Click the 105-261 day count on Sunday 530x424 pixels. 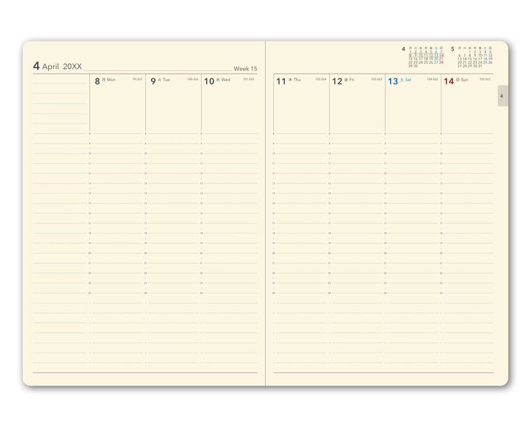click(484, 79)
